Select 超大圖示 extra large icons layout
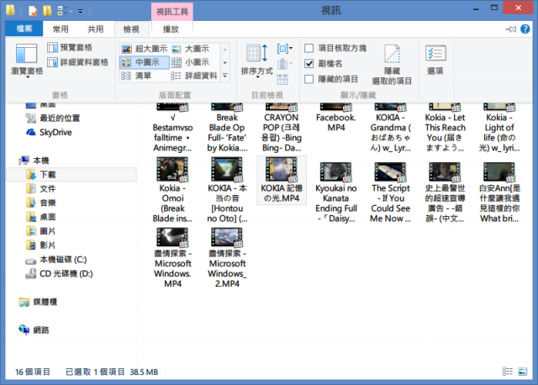 point(144,49)
